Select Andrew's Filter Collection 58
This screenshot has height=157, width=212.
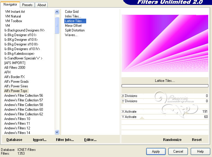point(24,105)
